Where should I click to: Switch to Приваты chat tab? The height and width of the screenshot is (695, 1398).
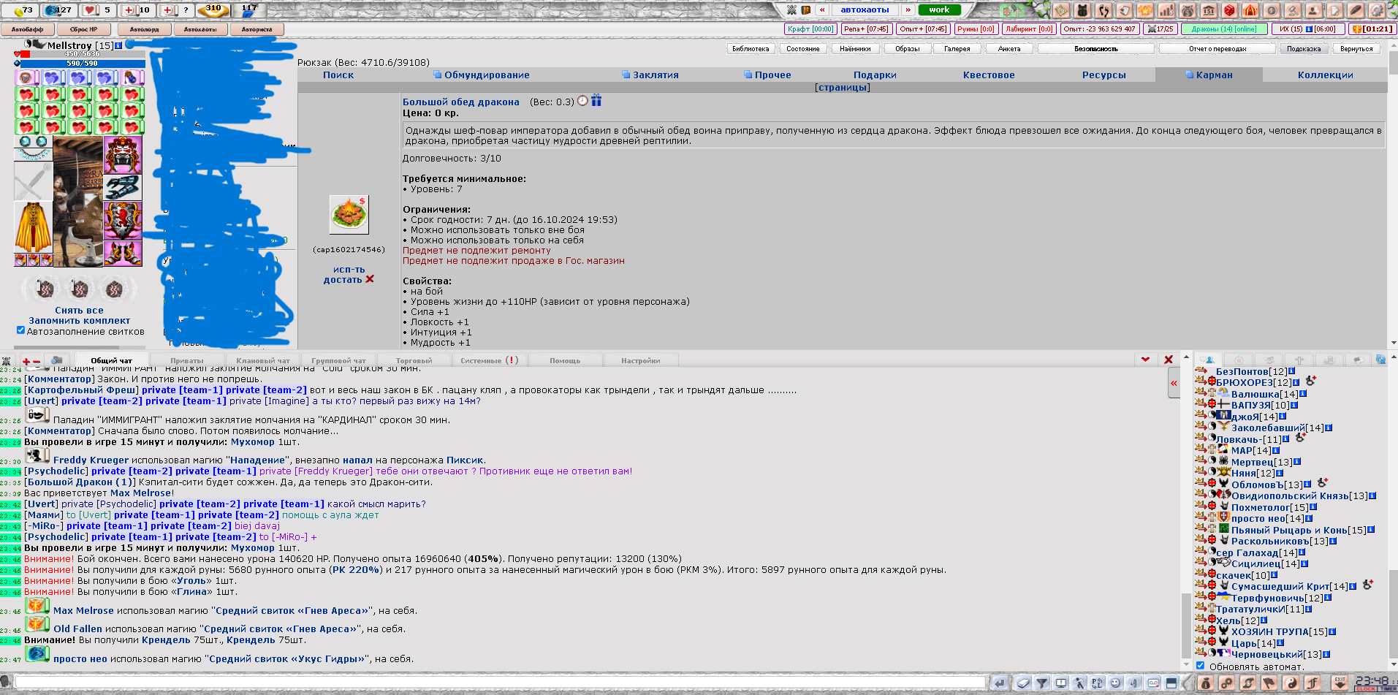pyautogui.click(x=187, y=360)
